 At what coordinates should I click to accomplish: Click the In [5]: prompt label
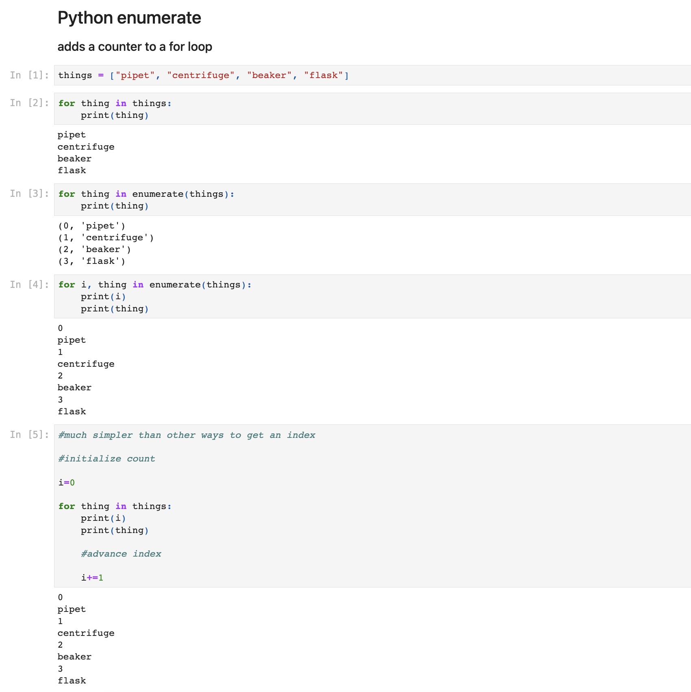tap(29, 435)
